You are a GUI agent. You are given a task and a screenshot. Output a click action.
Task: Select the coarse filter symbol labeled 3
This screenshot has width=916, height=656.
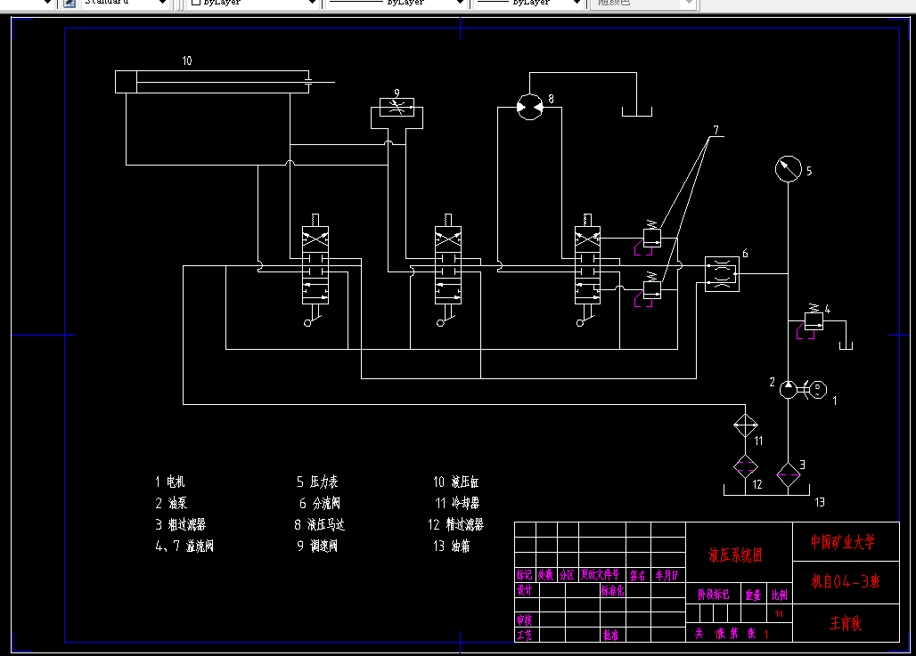click(788, 474)
